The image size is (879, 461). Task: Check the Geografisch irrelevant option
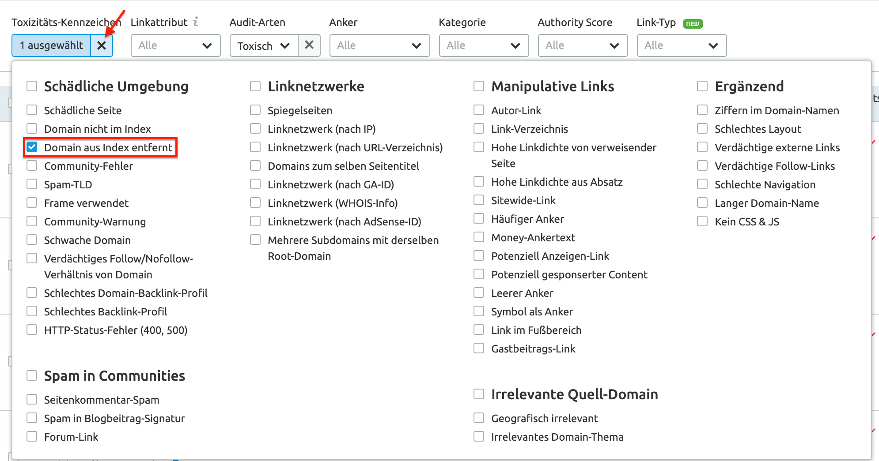coord(478,417)
